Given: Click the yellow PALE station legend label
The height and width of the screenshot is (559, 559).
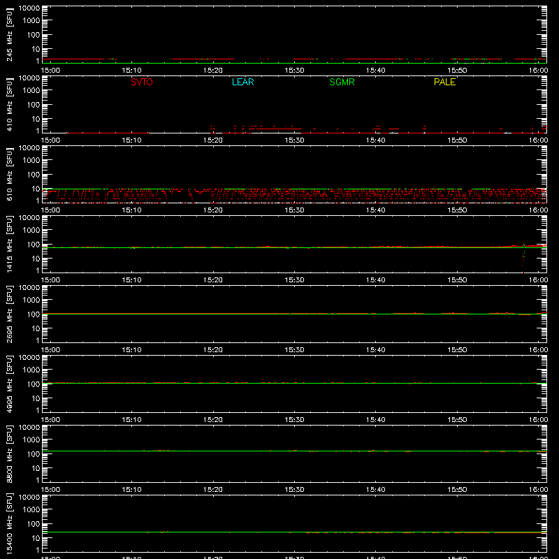Looking at the screenshot, I should click(444, 82).
